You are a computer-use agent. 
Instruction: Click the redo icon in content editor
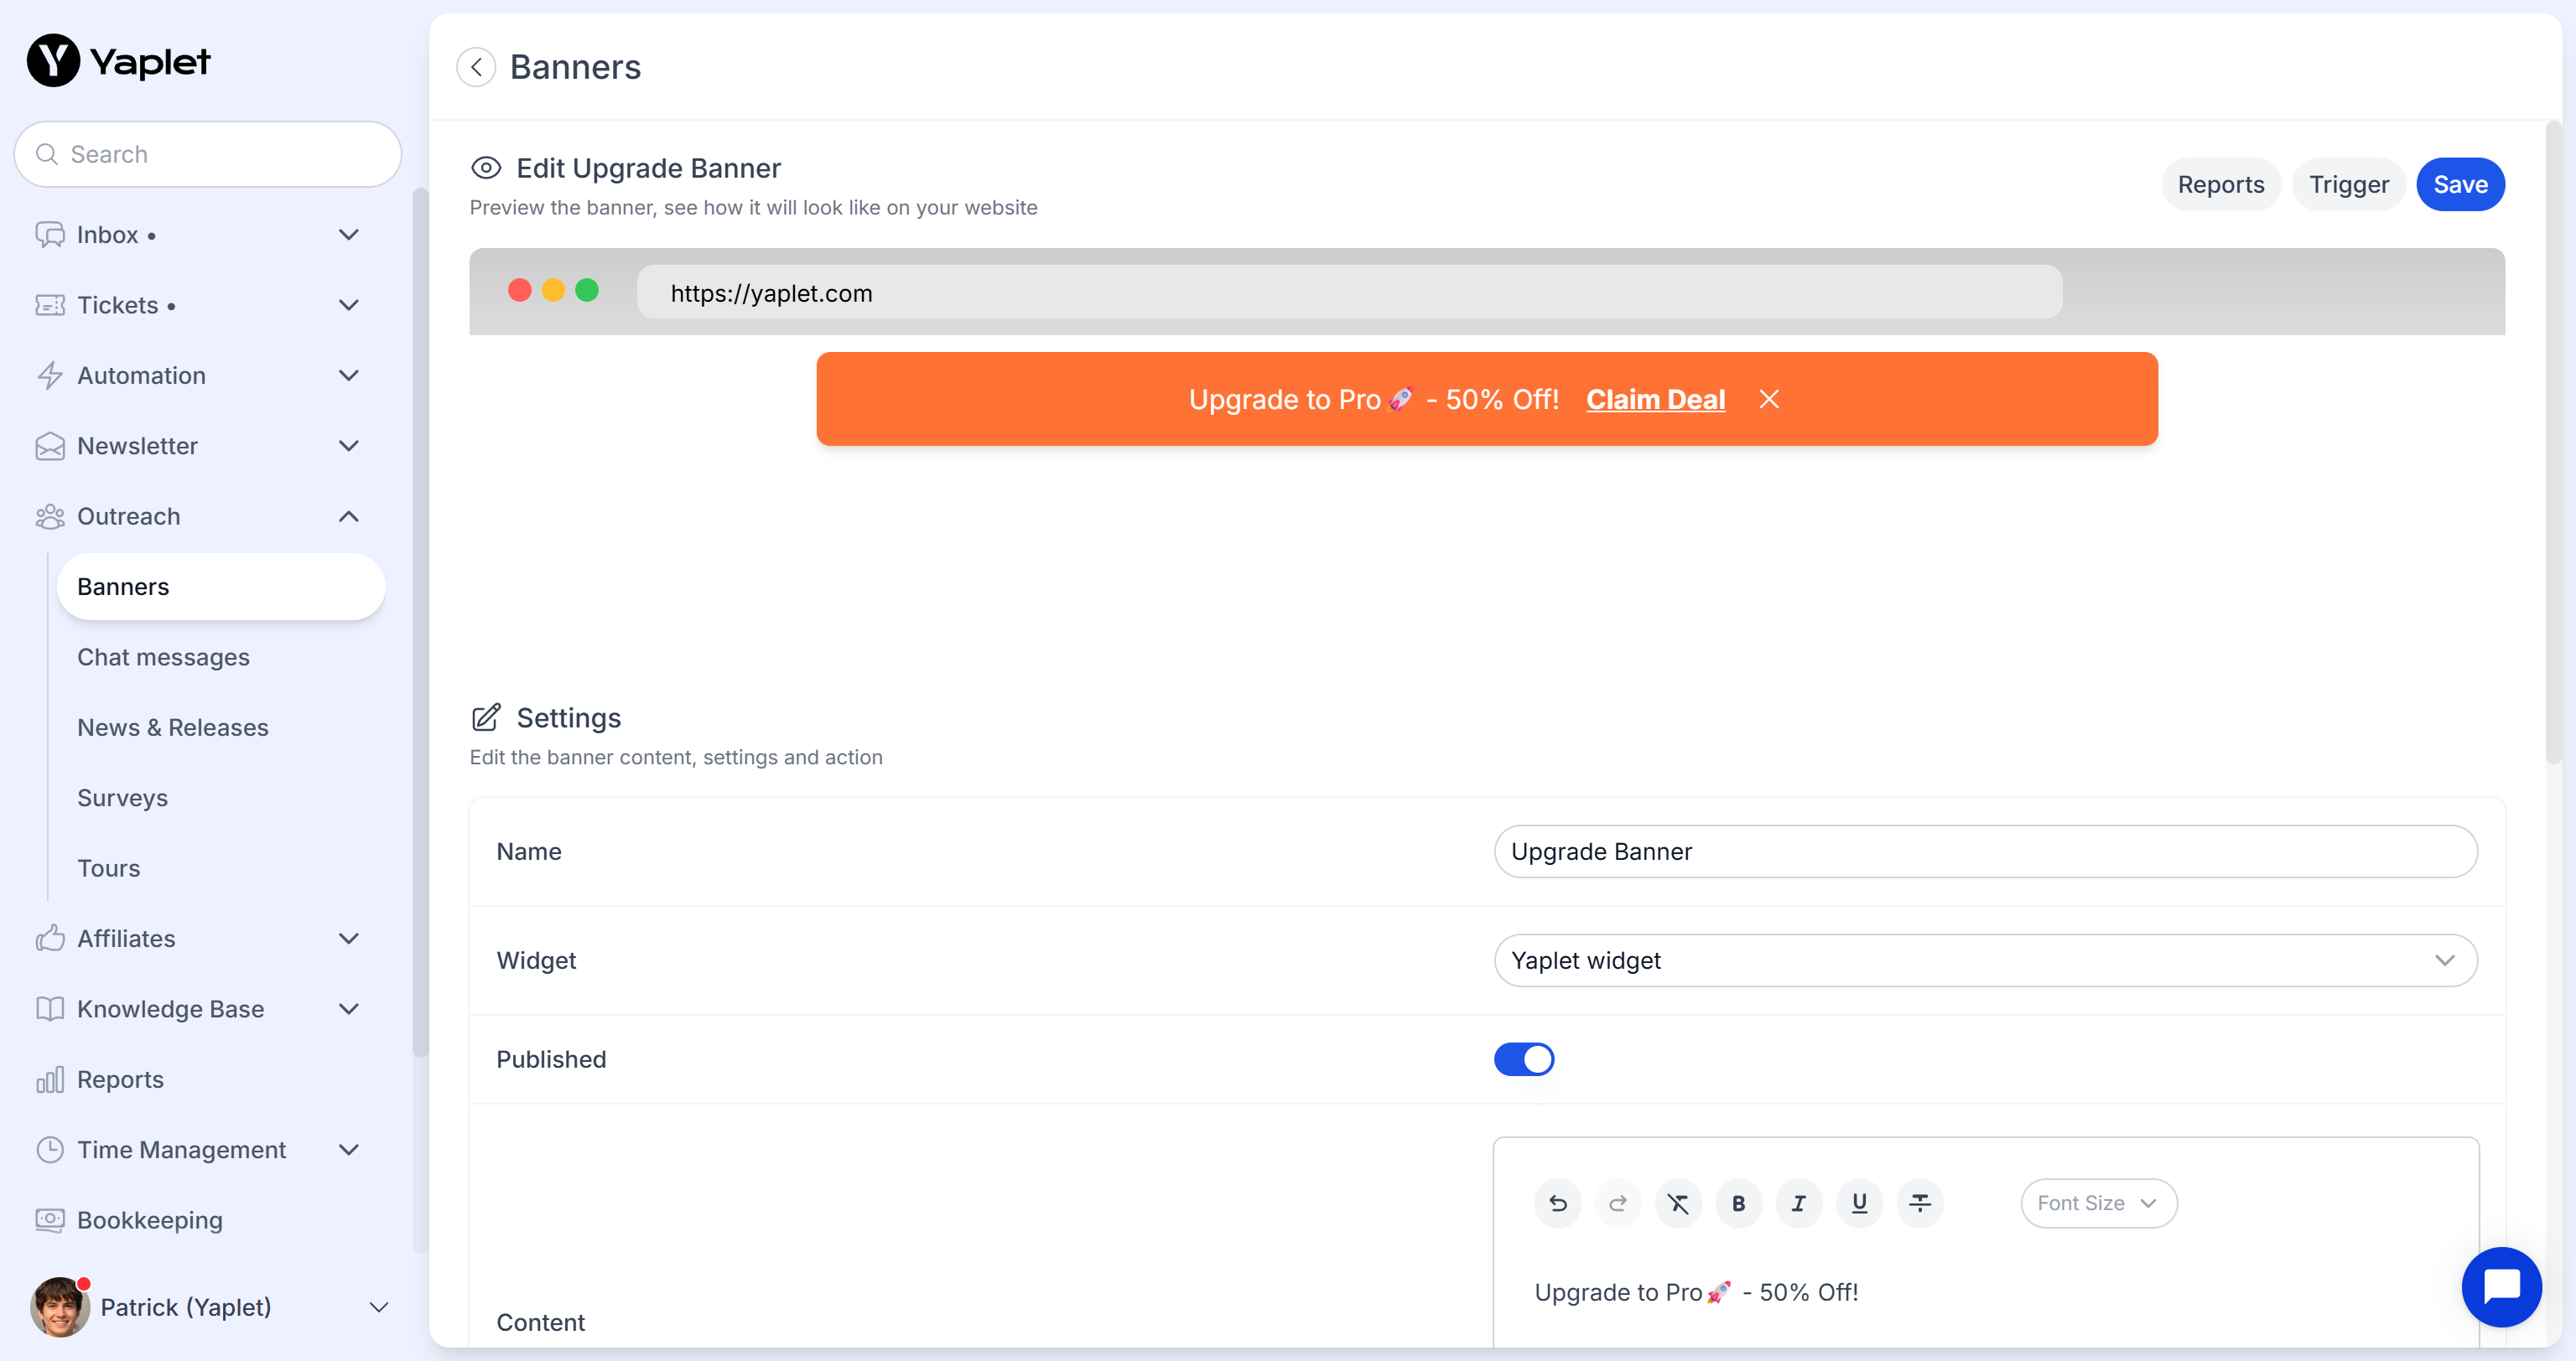pyautogui.click(x=1618, y=1203)
